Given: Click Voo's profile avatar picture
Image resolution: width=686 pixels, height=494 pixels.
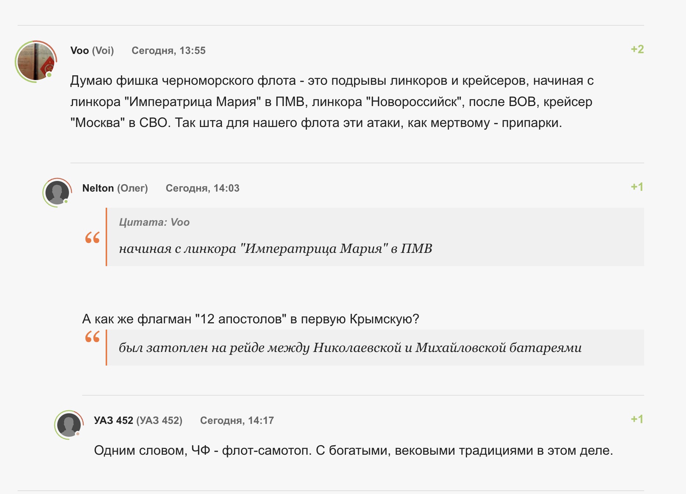Looking at the screenshot, I should point(36,61).
